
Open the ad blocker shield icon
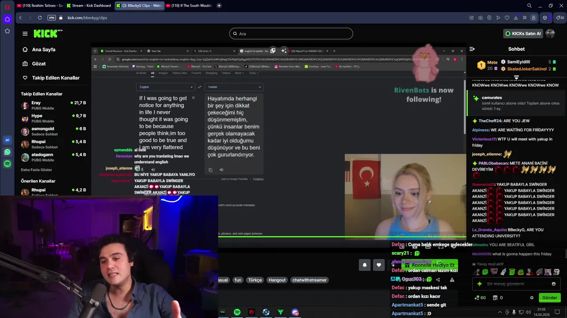pyautogui.click(x=489, y=18)
